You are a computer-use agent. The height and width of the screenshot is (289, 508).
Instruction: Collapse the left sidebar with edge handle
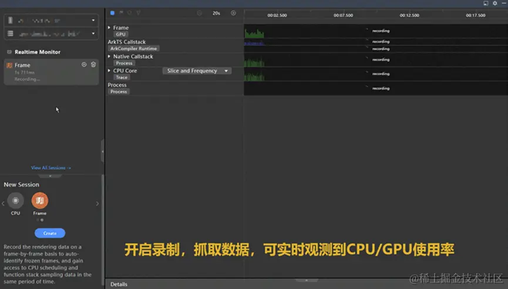(102, 152)
